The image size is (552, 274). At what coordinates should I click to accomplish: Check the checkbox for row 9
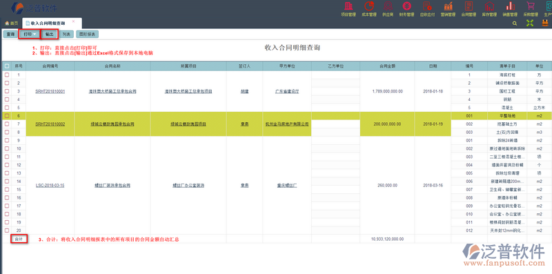7,141
